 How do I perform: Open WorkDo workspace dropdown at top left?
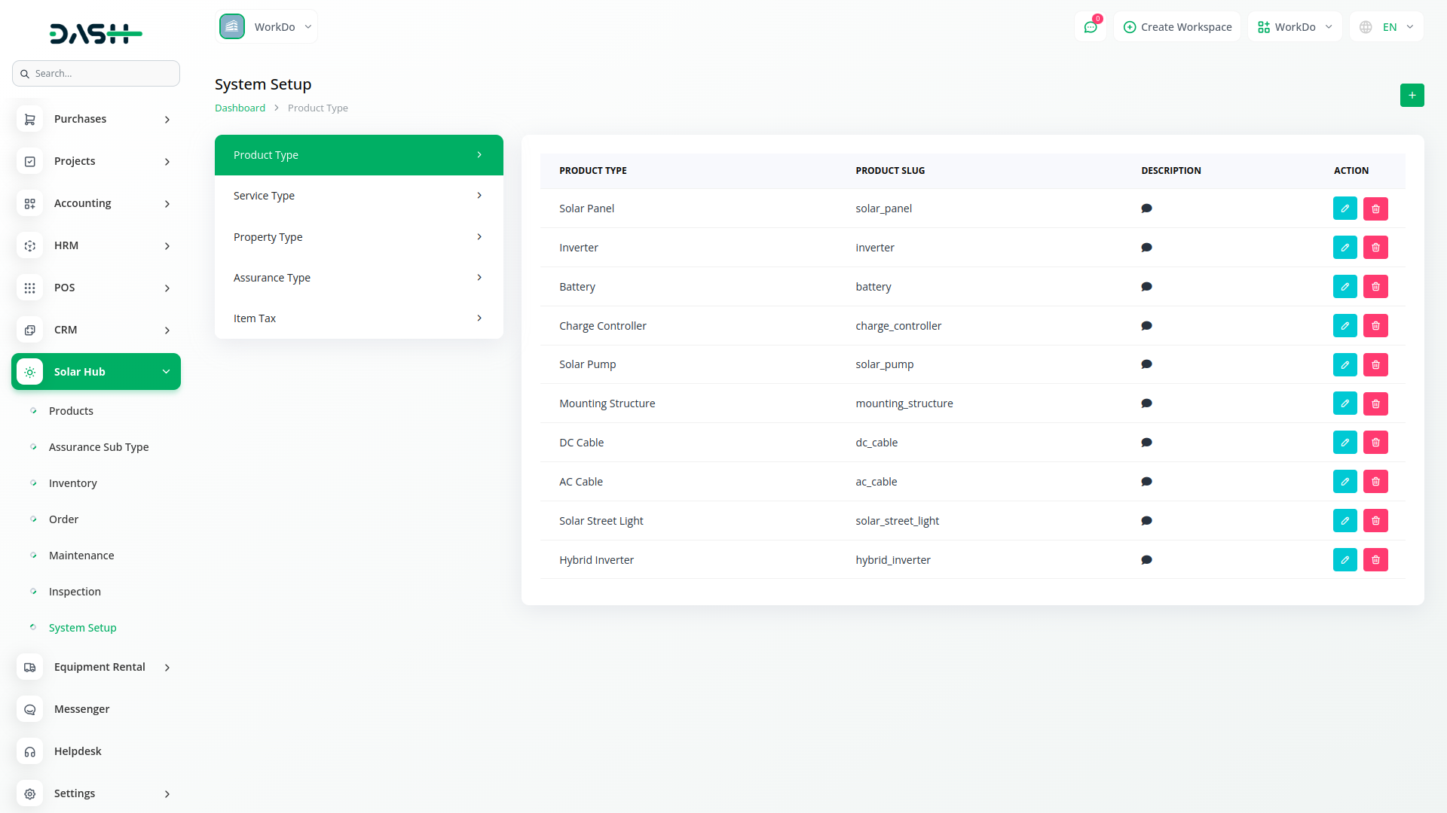pyautogui.click(x=267, y=27)
